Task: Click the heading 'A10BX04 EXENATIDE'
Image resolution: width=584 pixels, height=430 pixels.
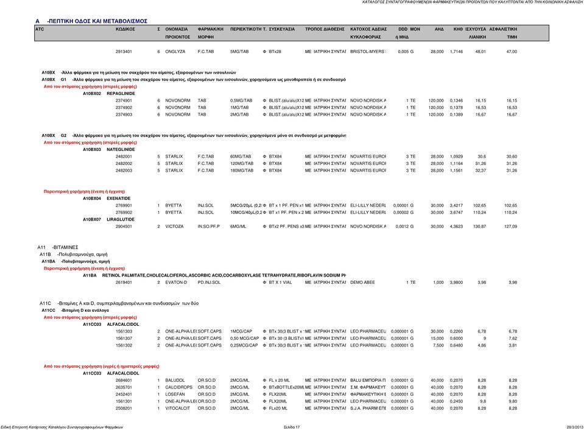Action: coord(107,199)
